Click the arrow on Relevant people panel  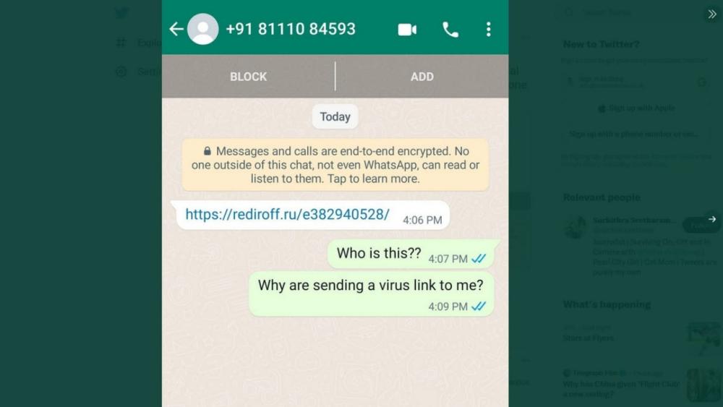click(712, 219)
